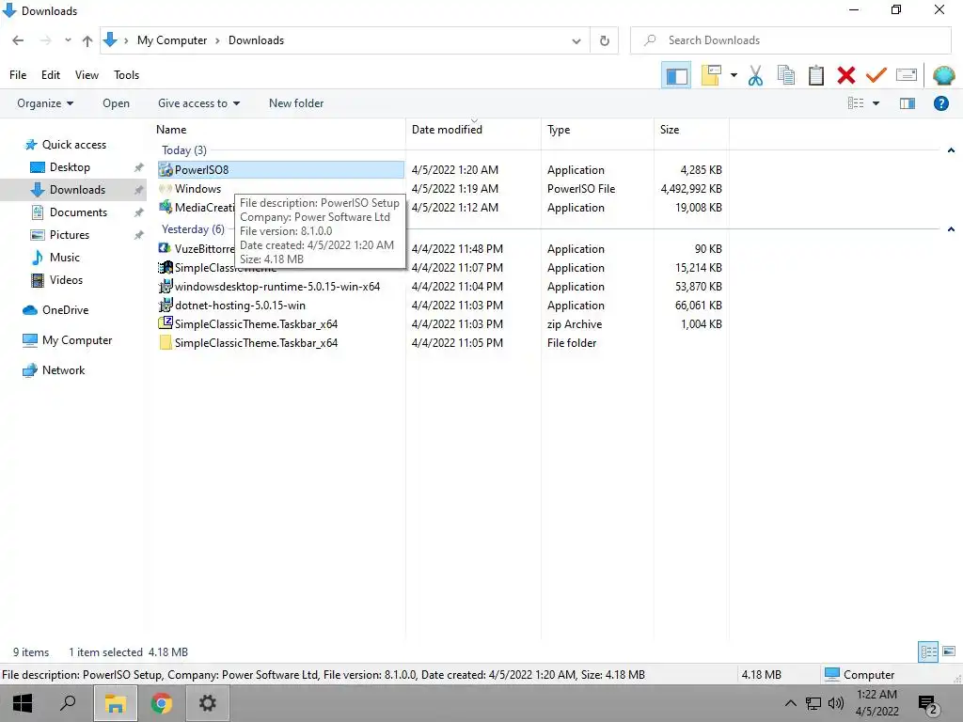
Task: Open taskbar Search magnifier
Action: coord(68,703)
